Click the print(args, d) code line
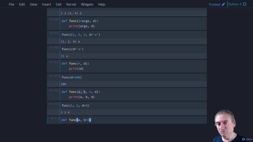 coord(82,26)
